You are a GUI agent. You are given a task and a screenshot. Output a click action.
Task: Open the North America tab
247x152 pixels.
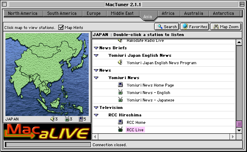[x=23, y=14]
